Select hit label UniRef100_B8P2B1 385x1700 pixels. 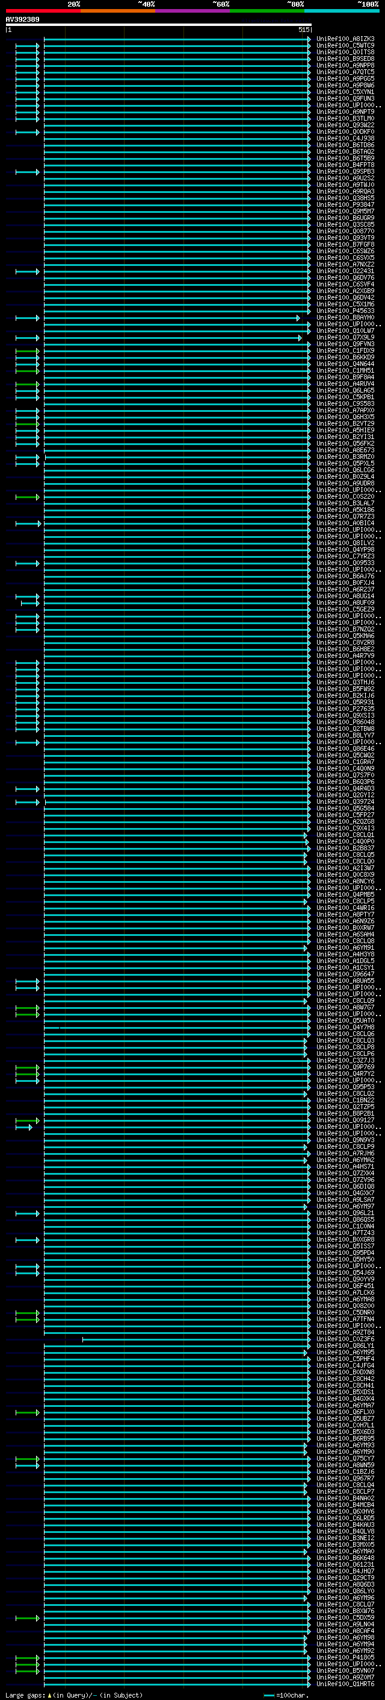(345, 1113)
